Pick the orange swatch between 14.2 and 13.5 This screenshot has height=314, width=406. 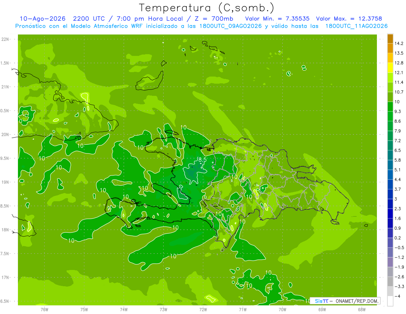tap(390, 48)
